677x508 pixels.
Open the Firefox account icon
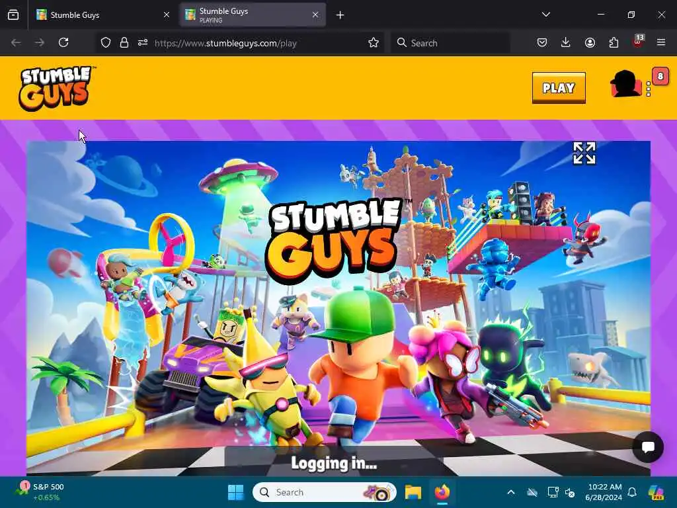click(x=590, y=43)
